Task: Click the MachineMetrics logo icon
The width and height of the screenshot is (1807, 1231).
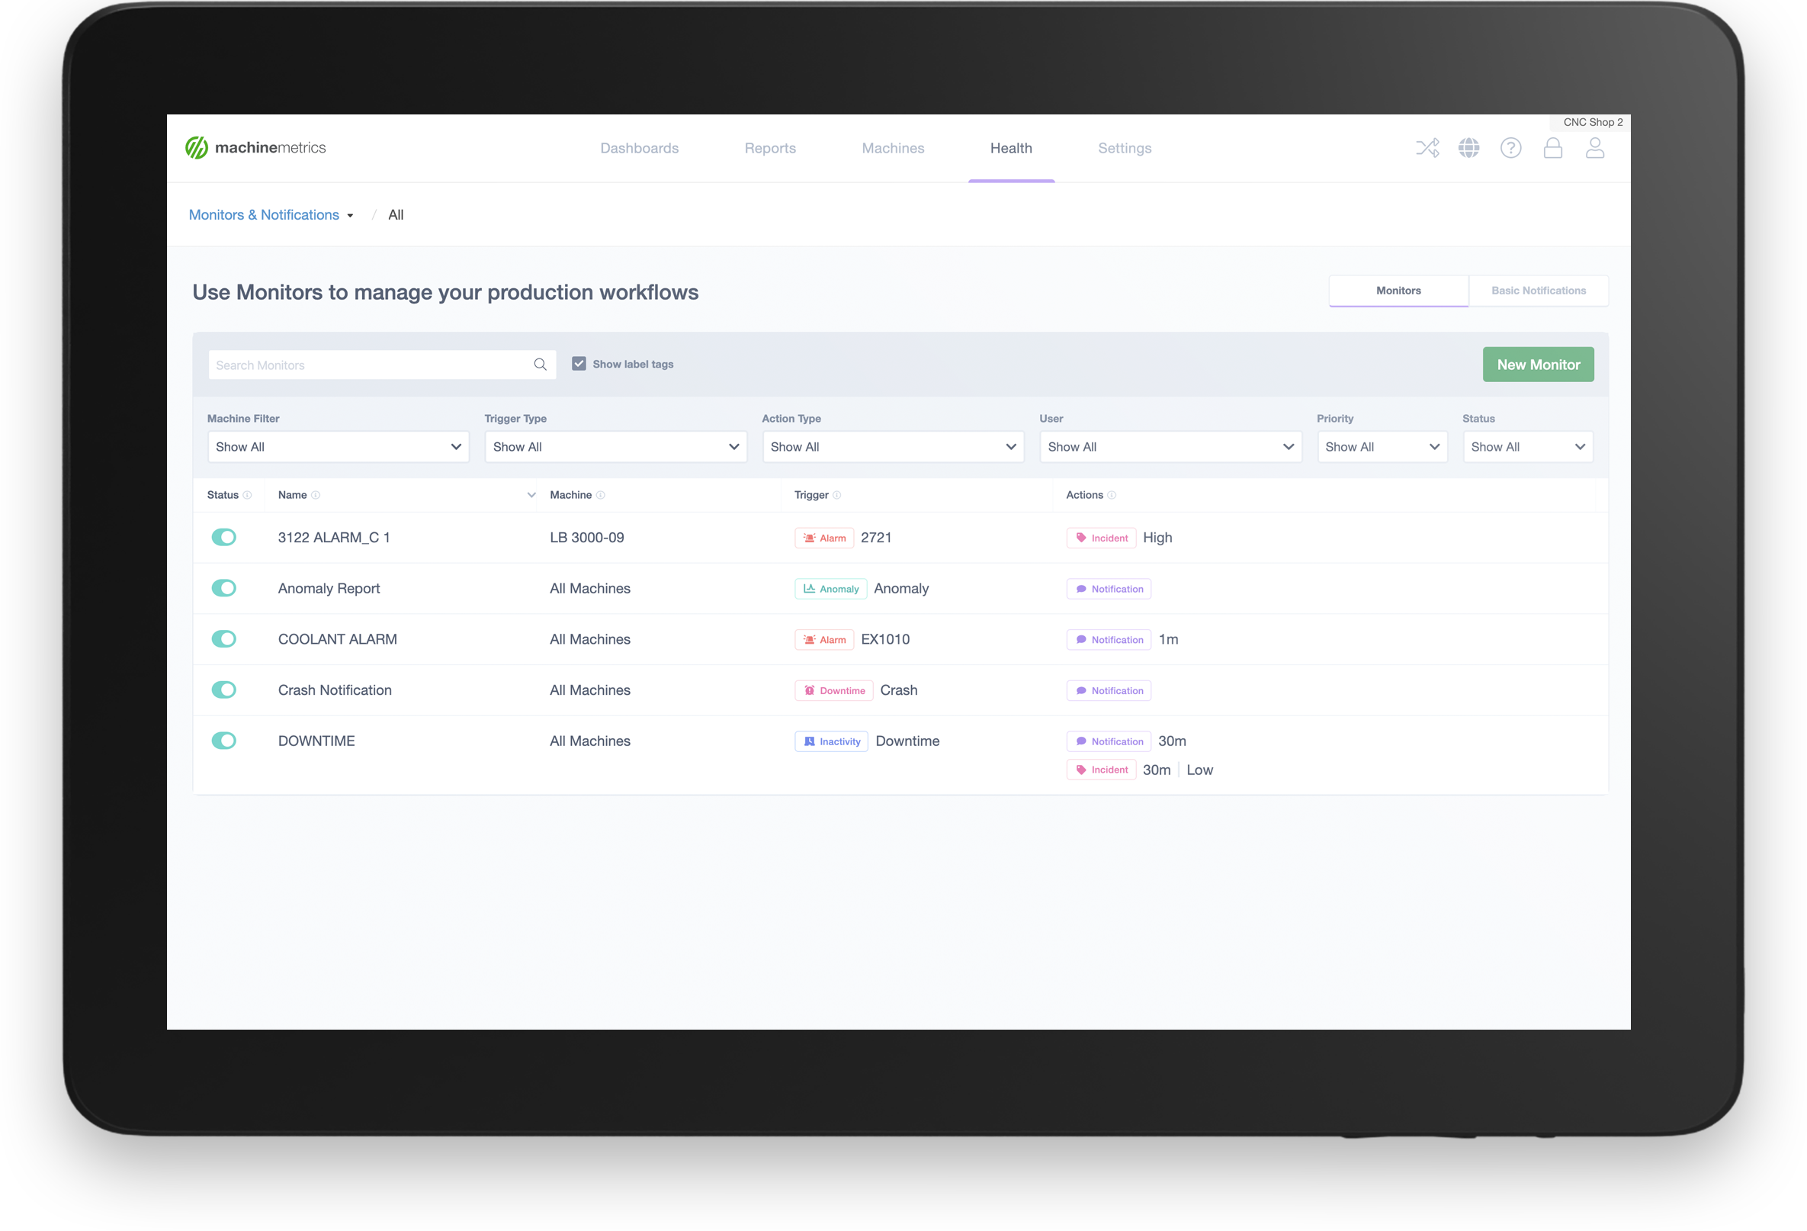Action: tap(197, 147)
